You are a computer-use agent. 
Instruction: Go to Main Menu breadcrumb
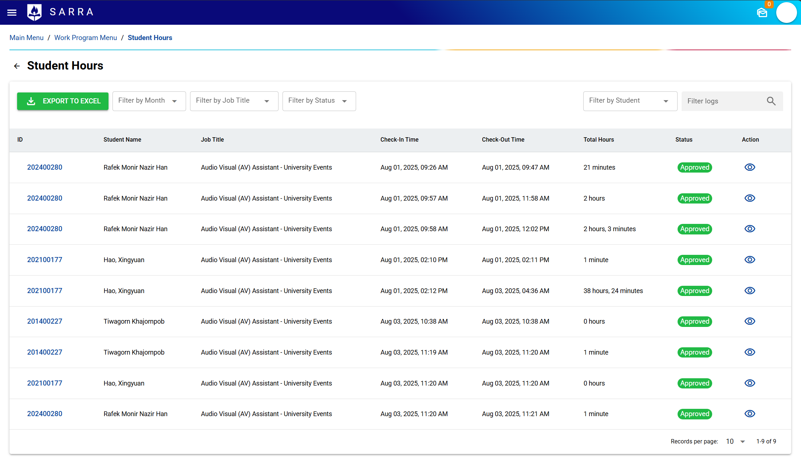coord(27,38)
